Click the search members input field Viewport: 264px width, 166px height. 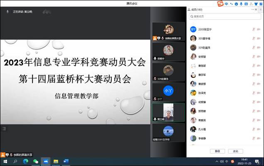pyautogui.click(x=225, y=16)
